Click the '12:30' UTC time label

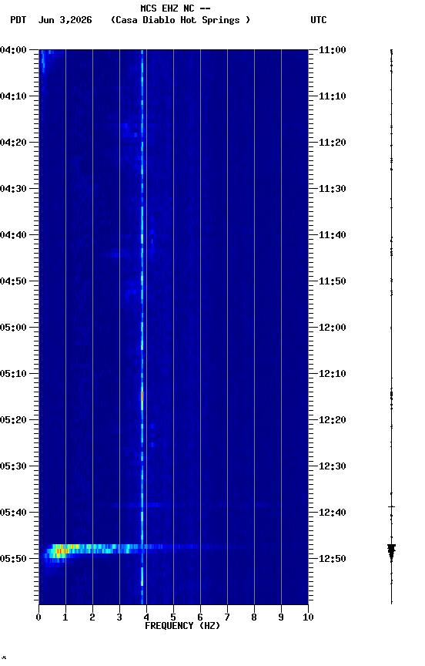coord(333,467)
